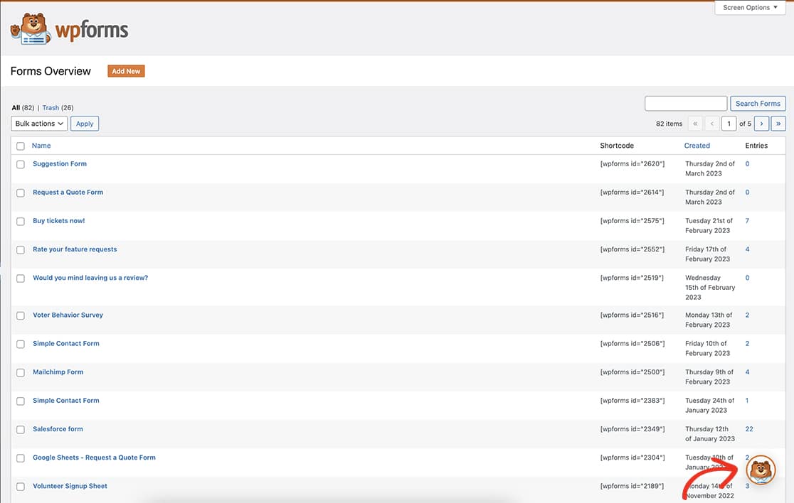Open the Request a Quote Form link

[68, 192]
